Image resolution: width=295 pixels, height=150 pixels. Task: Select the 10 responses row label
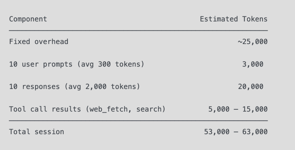(x=75, y=87)
